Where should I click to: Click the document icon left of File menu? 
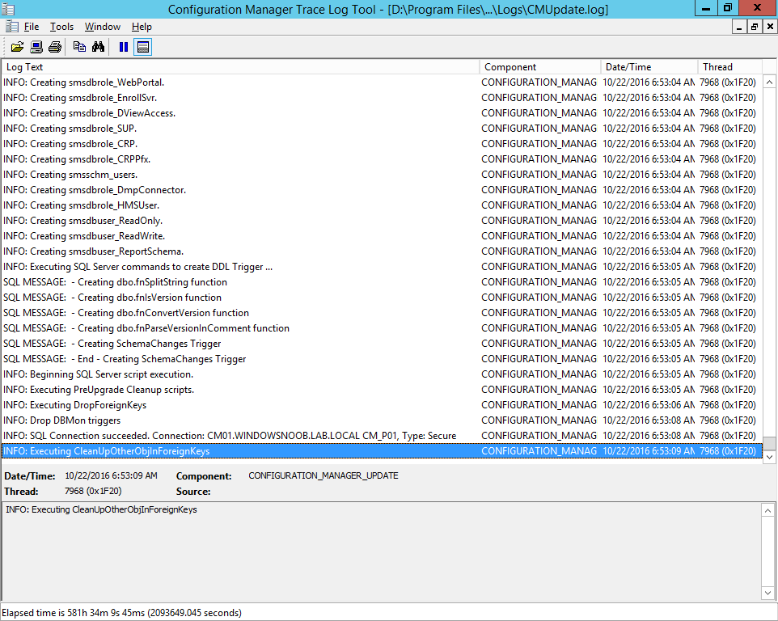pos(11,27)
